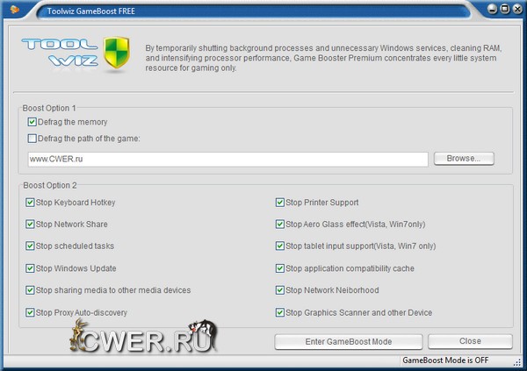The image size is (527, 371).
Task: Disable Stop Proxy Auto-discovery
Action: click(x=32, y=312)
